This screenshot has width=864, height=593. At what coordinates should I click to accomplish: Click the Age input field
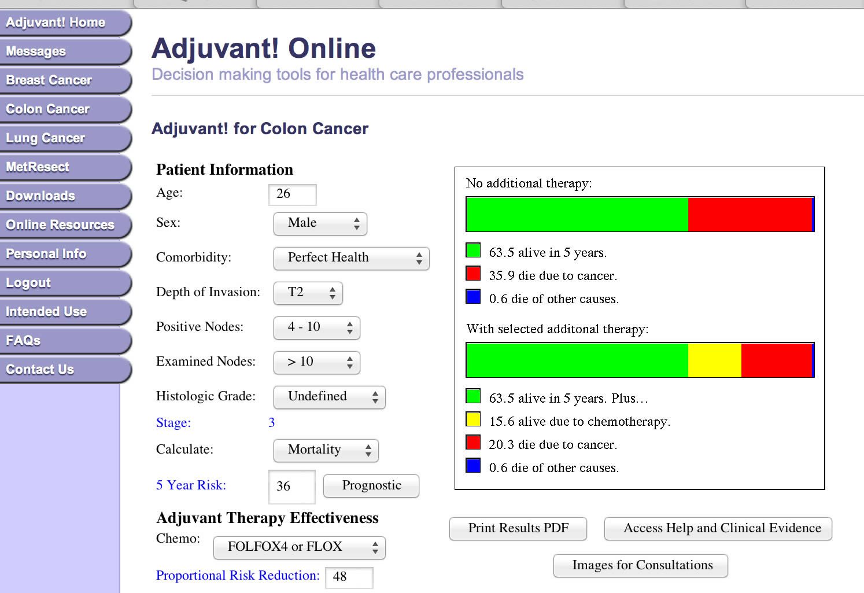coord(293,194)
